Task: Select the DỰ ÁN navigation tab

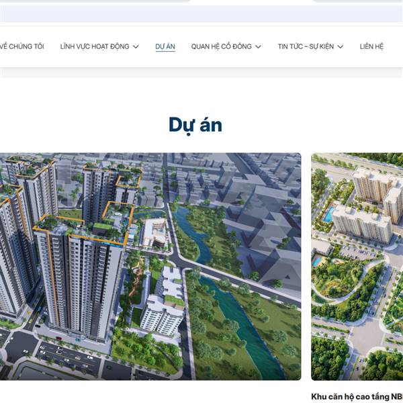Action: (165, 46)
